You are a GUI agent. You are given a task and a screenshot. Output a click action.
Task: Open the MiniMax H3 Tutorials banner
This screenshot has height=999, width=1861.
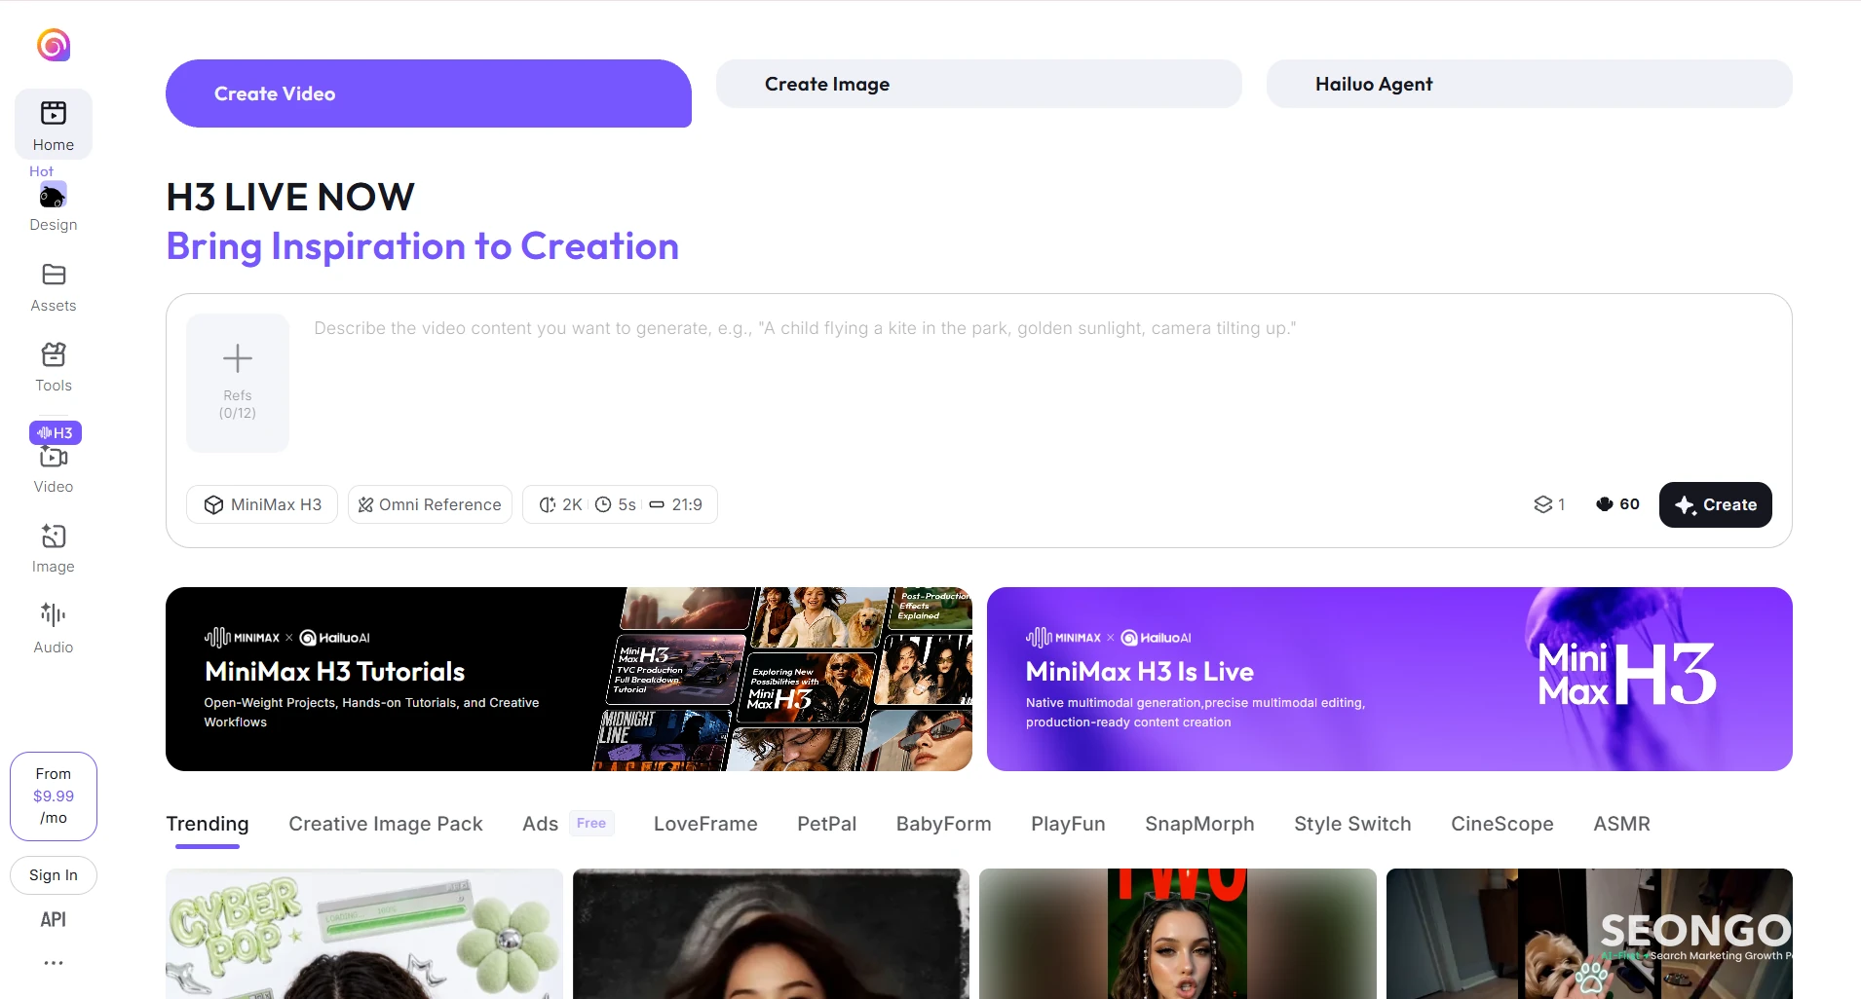[x=569, y=679]
